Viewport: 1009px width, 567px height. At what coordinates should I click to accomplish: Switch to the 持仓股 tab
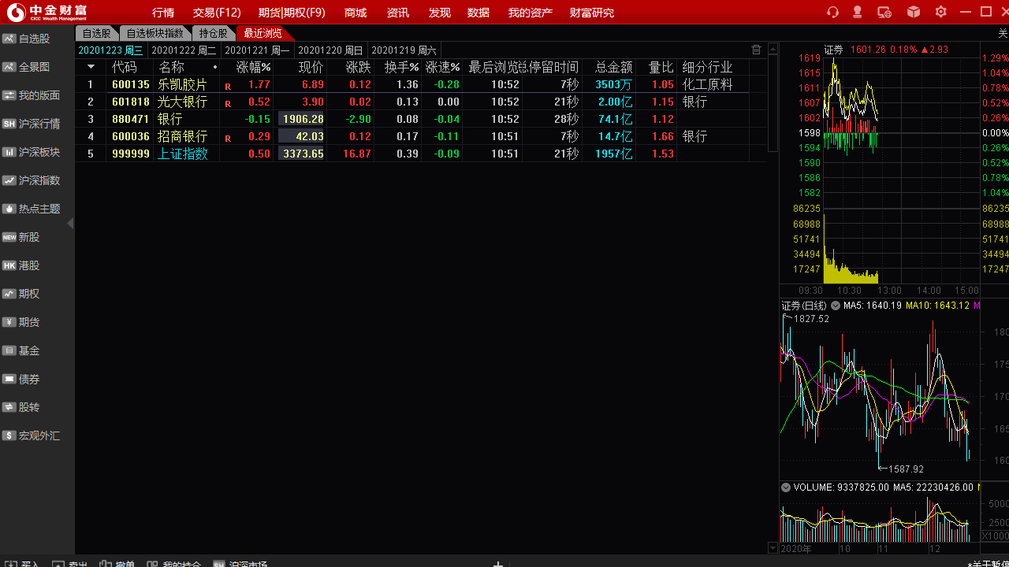pos(213,33)
